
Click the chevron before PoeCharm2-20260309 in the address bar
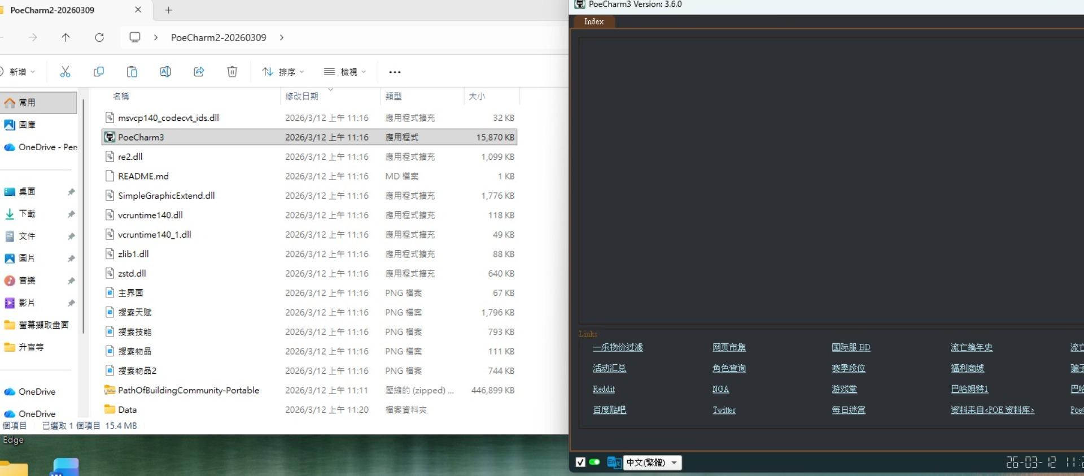(156, 37)
